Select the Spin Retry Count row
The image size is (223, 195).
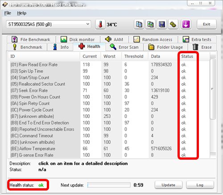(x=109, y=103)
